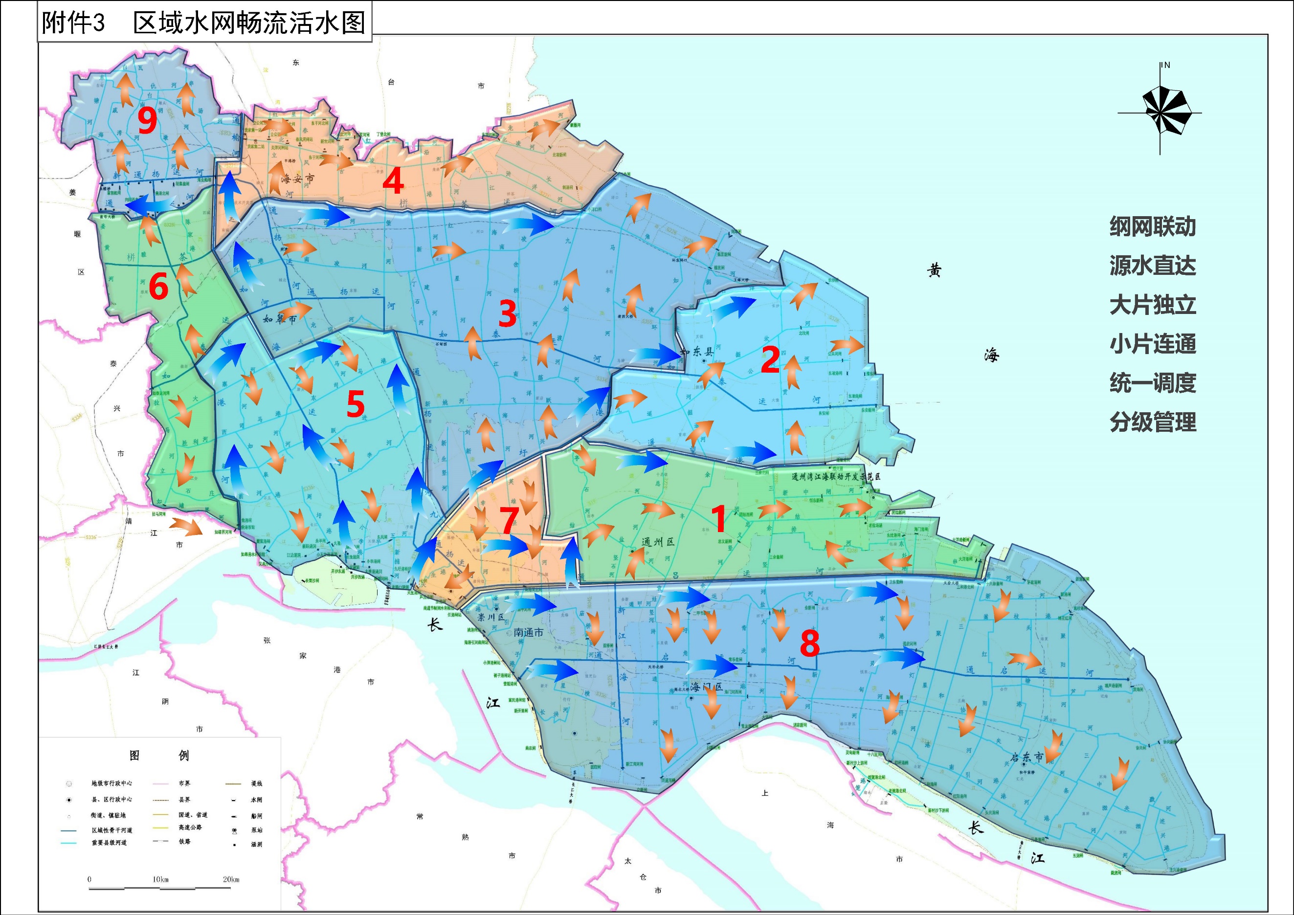Click the legend entry 国道、省道
Screen dimensions: 1294x915
pos(193,815)
